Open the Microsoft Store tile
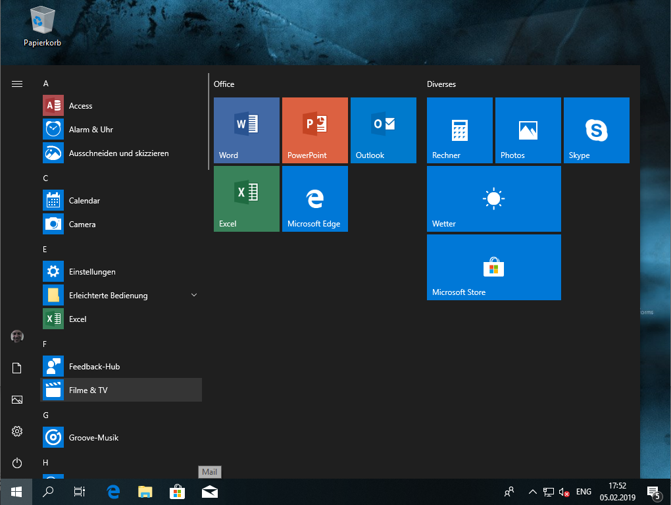671x505 pixels. 494,267
